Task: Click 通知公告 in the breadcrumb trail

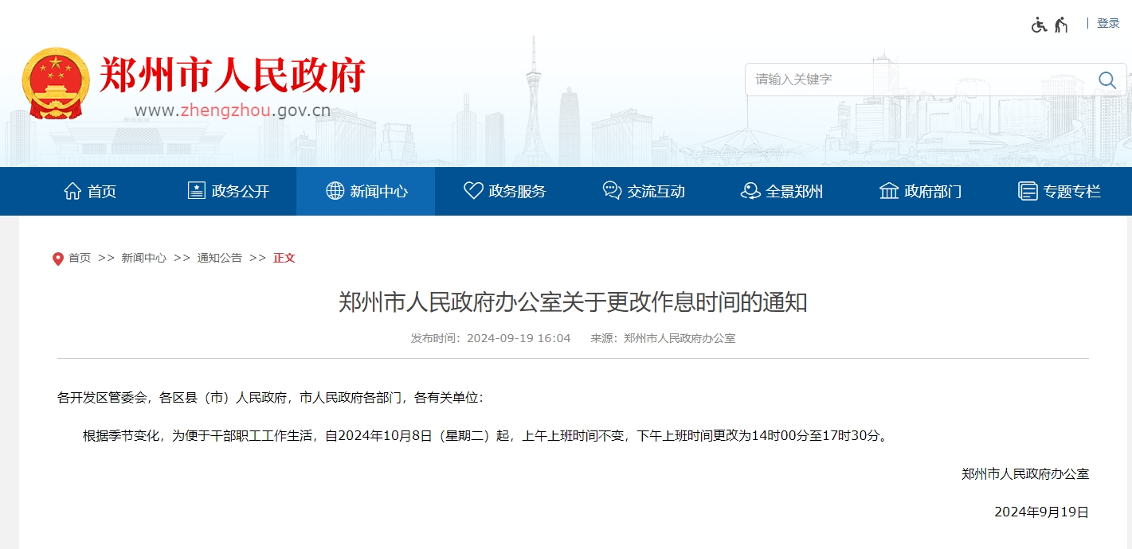Action: pyautogui.click(x=220, y=258)
